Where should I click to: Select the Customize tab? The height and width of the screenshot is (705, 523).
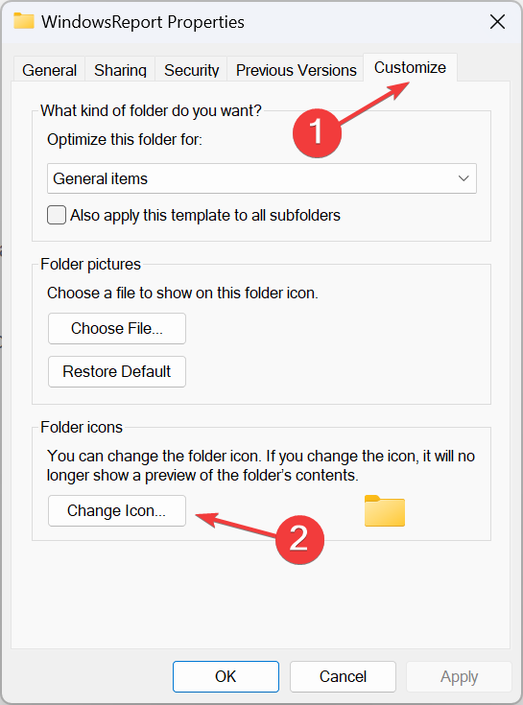[x=410, y=67]
